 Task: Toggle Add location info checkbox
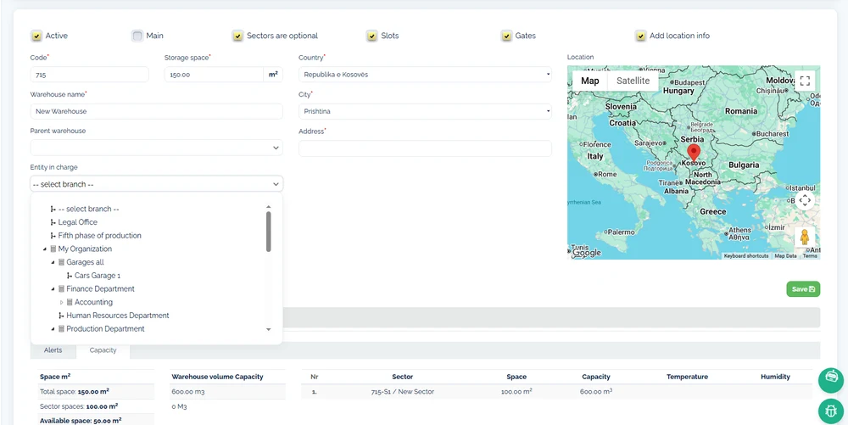[640, 36]
